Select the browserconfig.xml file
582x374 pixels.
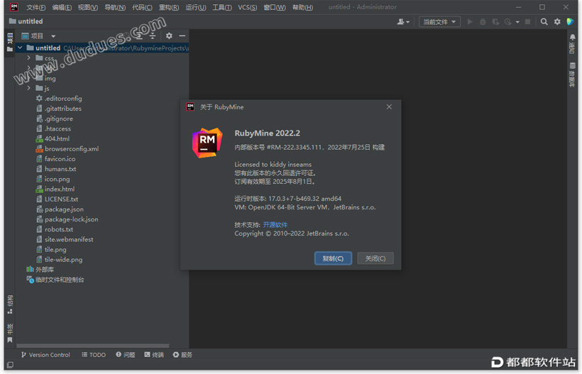click(x=67, y=149)
